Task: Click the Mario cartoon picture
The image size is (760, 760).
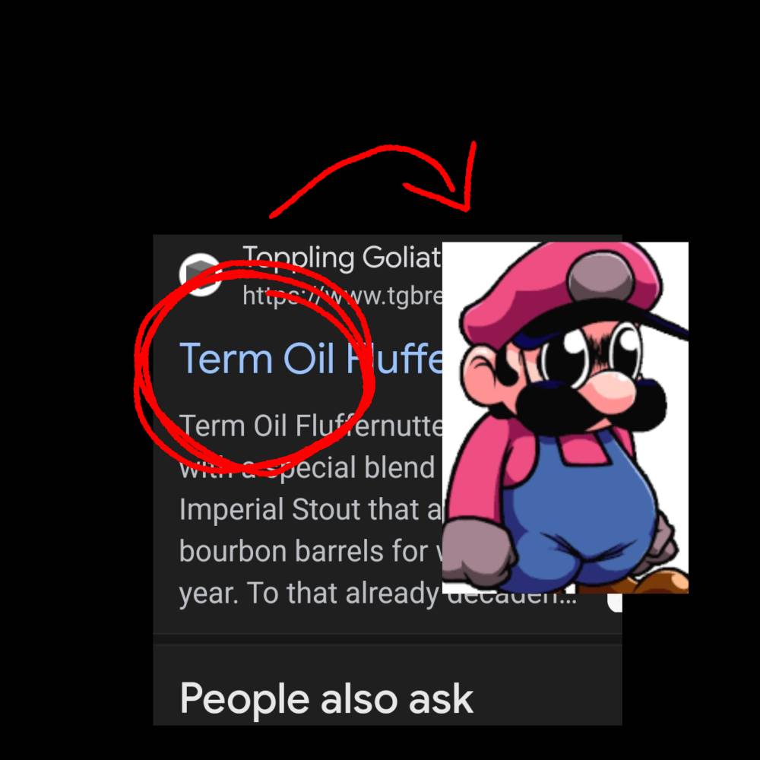Action: (x=565, y=417)
